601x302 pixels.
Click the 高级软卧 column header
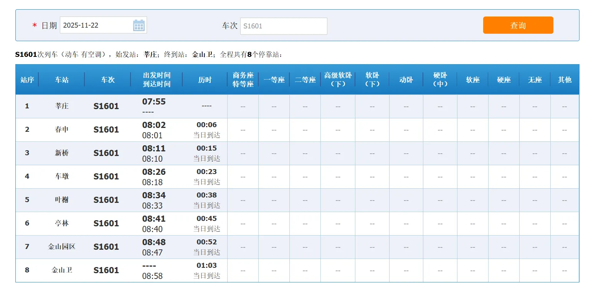(x=338, y=80)
